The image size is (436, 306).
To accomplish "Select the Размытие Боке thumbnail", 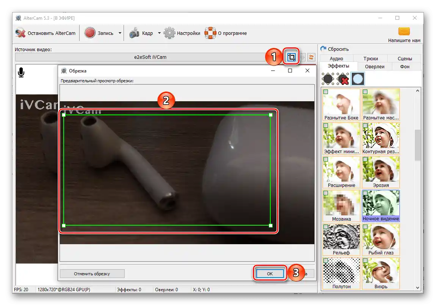I will pos(342,105).
